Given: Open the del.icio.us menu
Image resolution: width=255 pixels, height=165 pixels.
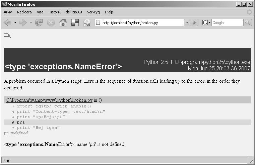Looking at the screenshot, I should (74, 12).
